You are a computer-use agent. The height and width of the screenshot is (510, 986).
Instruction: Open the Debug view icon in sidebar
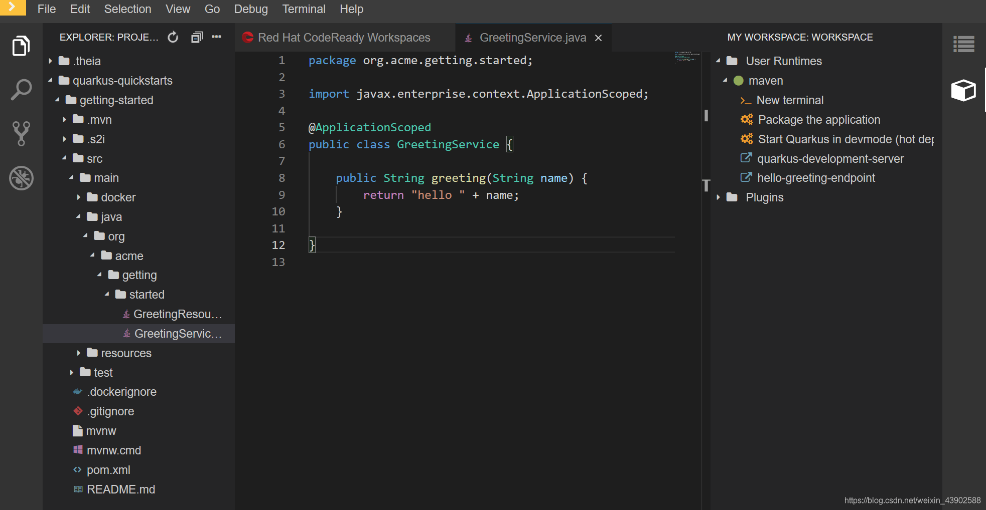pos(21,178)
